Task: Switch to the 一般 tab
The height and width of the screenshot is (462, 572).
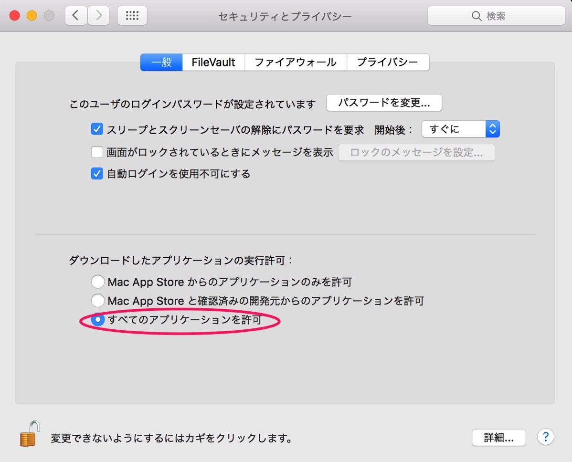Action: point(161,62)
